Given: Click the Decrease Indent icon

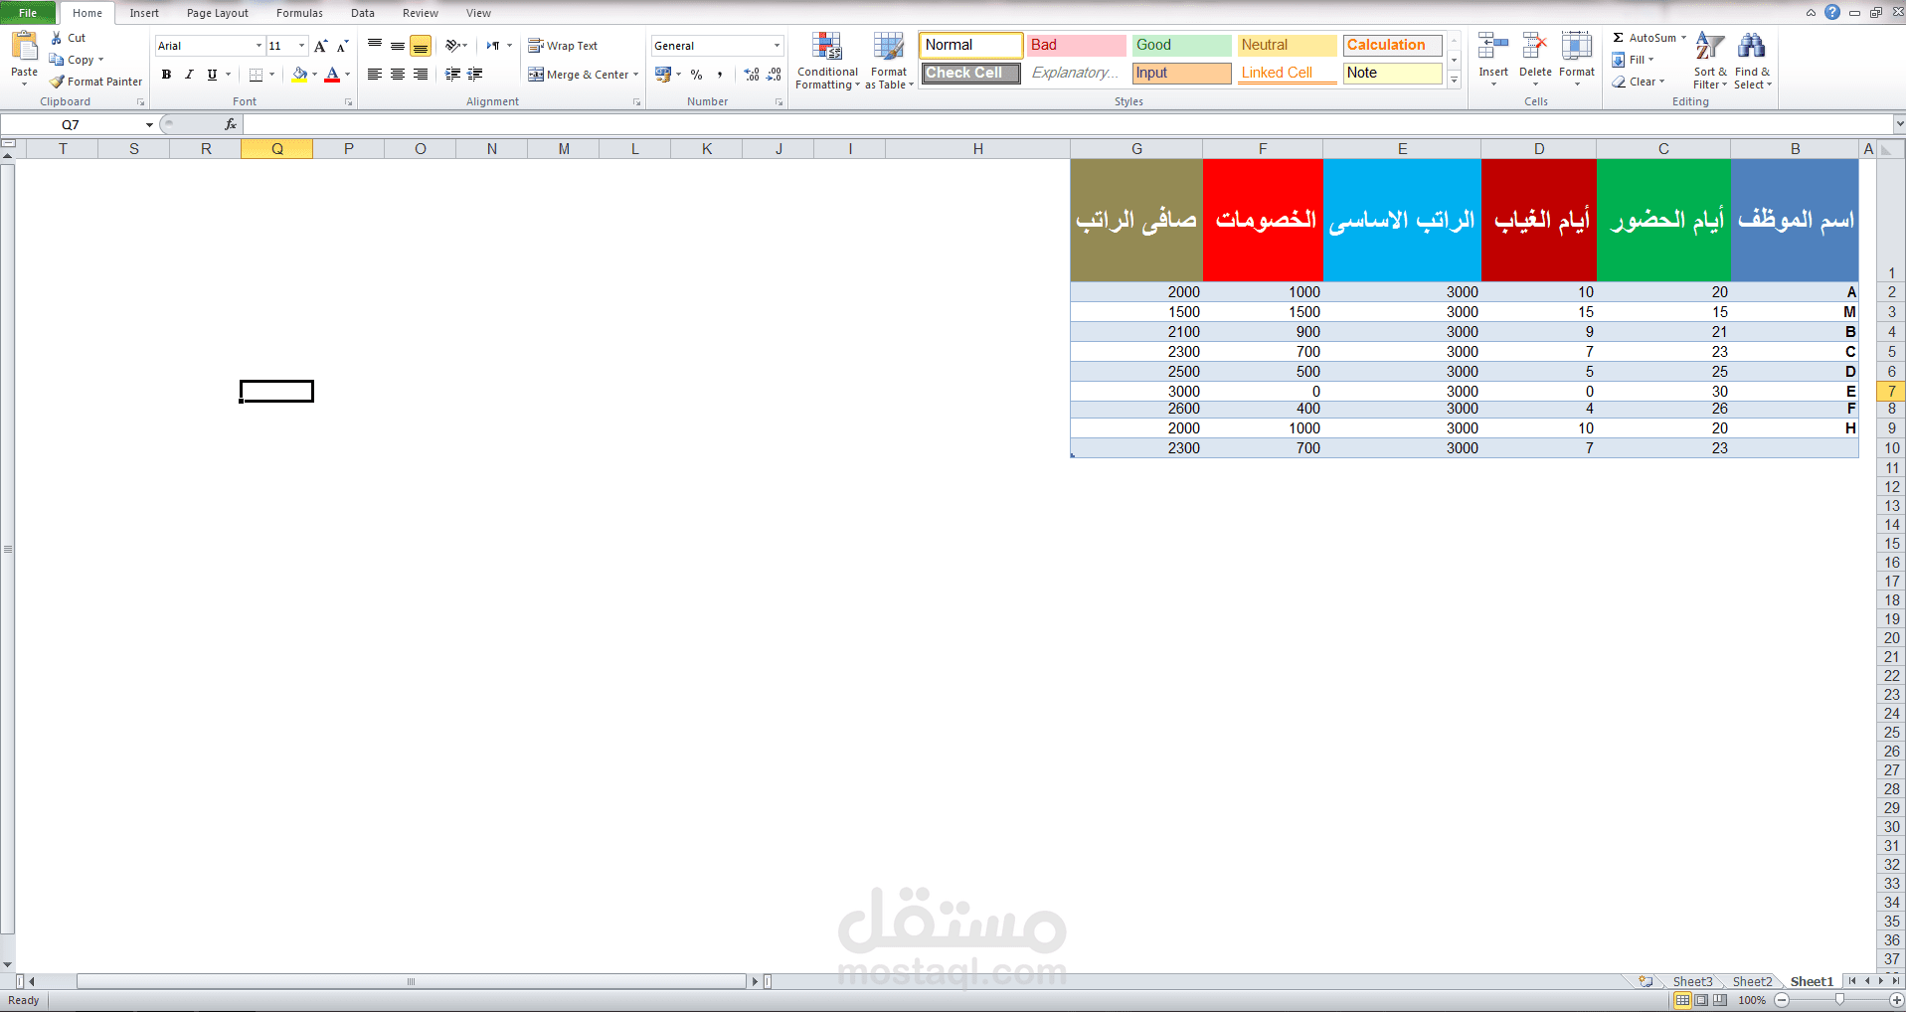Looking at the screenshot, I should [x=452, y=75].
